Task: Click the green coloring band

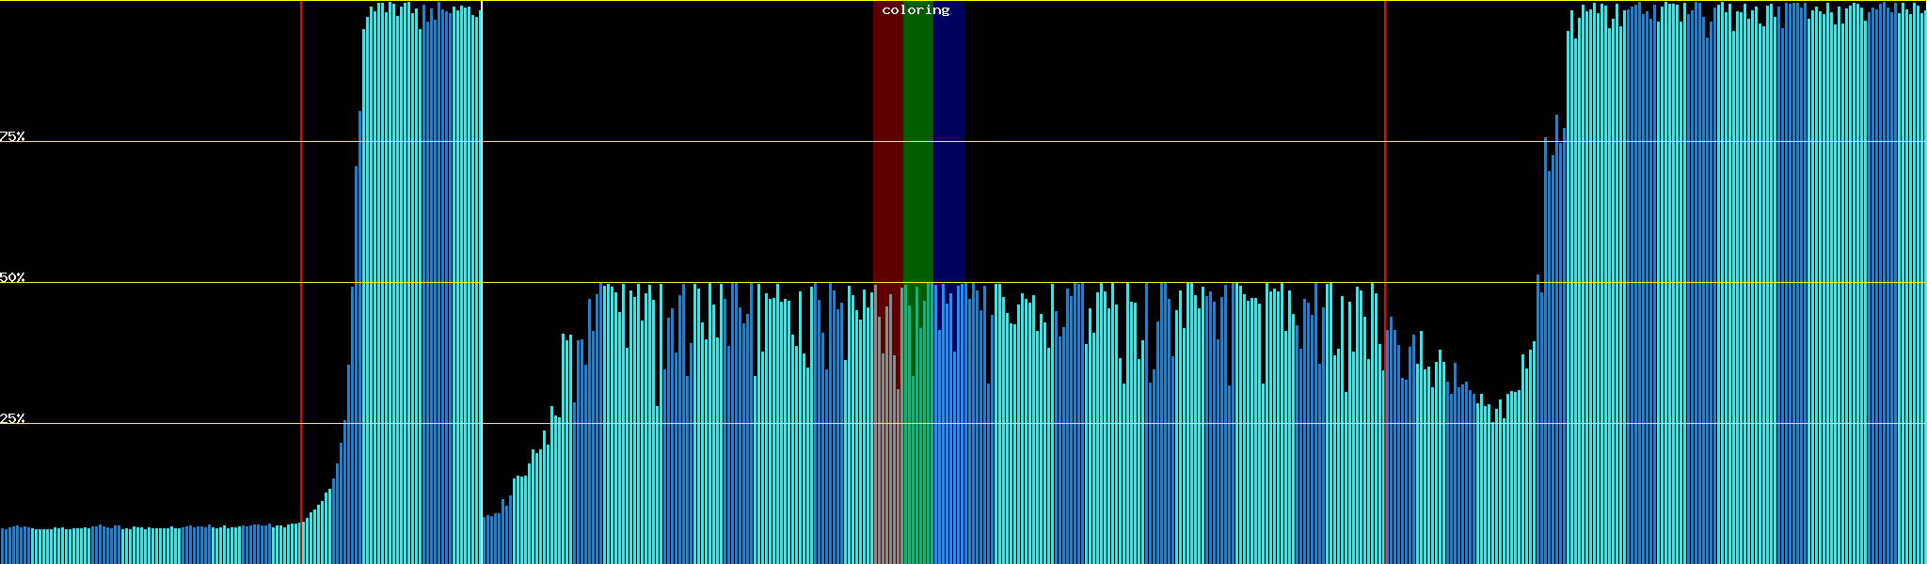Action: [917, 141]
